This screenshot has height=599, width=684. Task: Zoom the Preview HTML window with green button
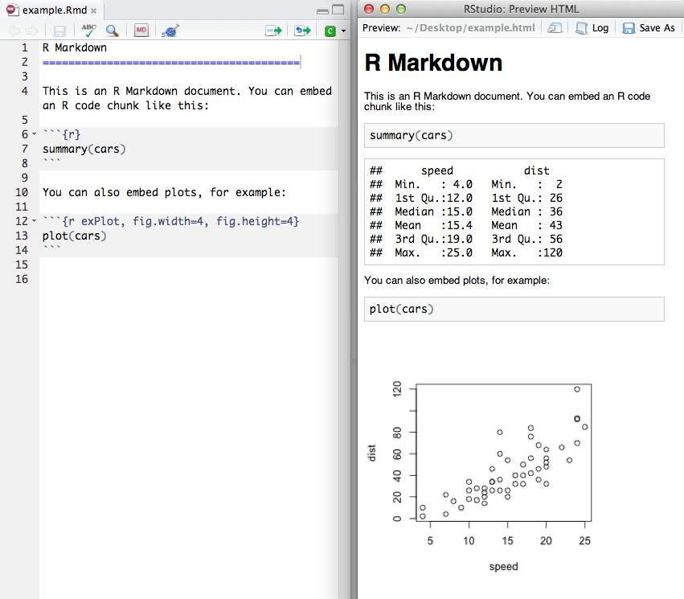click(401, 9)
